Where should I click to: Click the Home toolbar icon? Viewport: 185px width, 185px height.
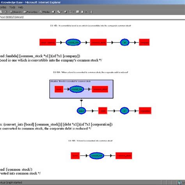tap(5, 12)
